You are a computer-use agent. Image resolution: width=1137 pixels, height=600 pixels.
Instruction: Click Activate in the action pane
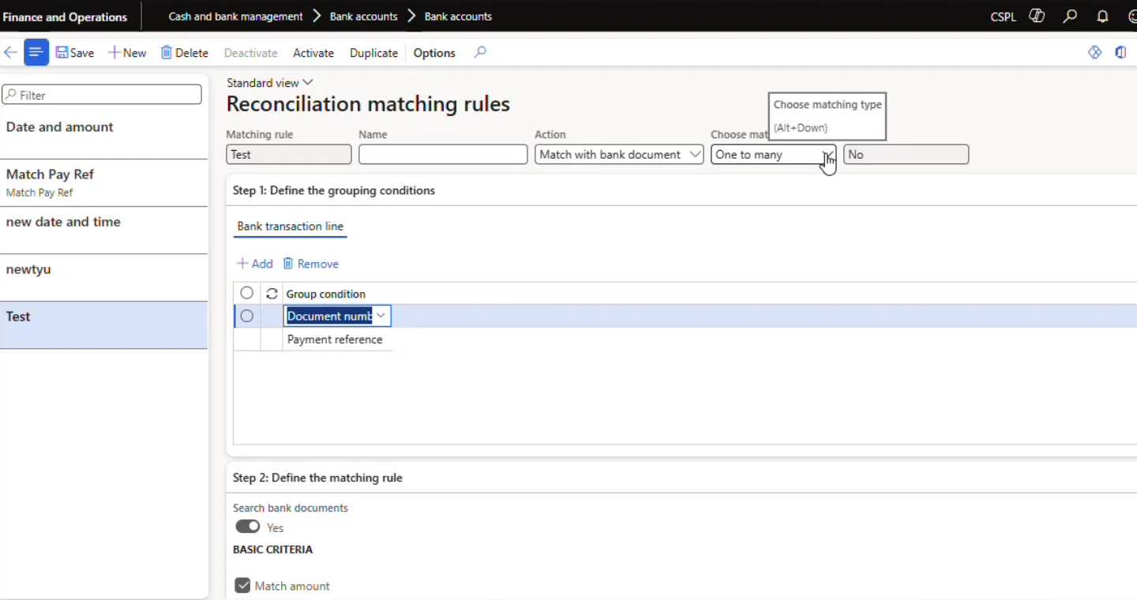pyautogui.click(x=313, y=53)
